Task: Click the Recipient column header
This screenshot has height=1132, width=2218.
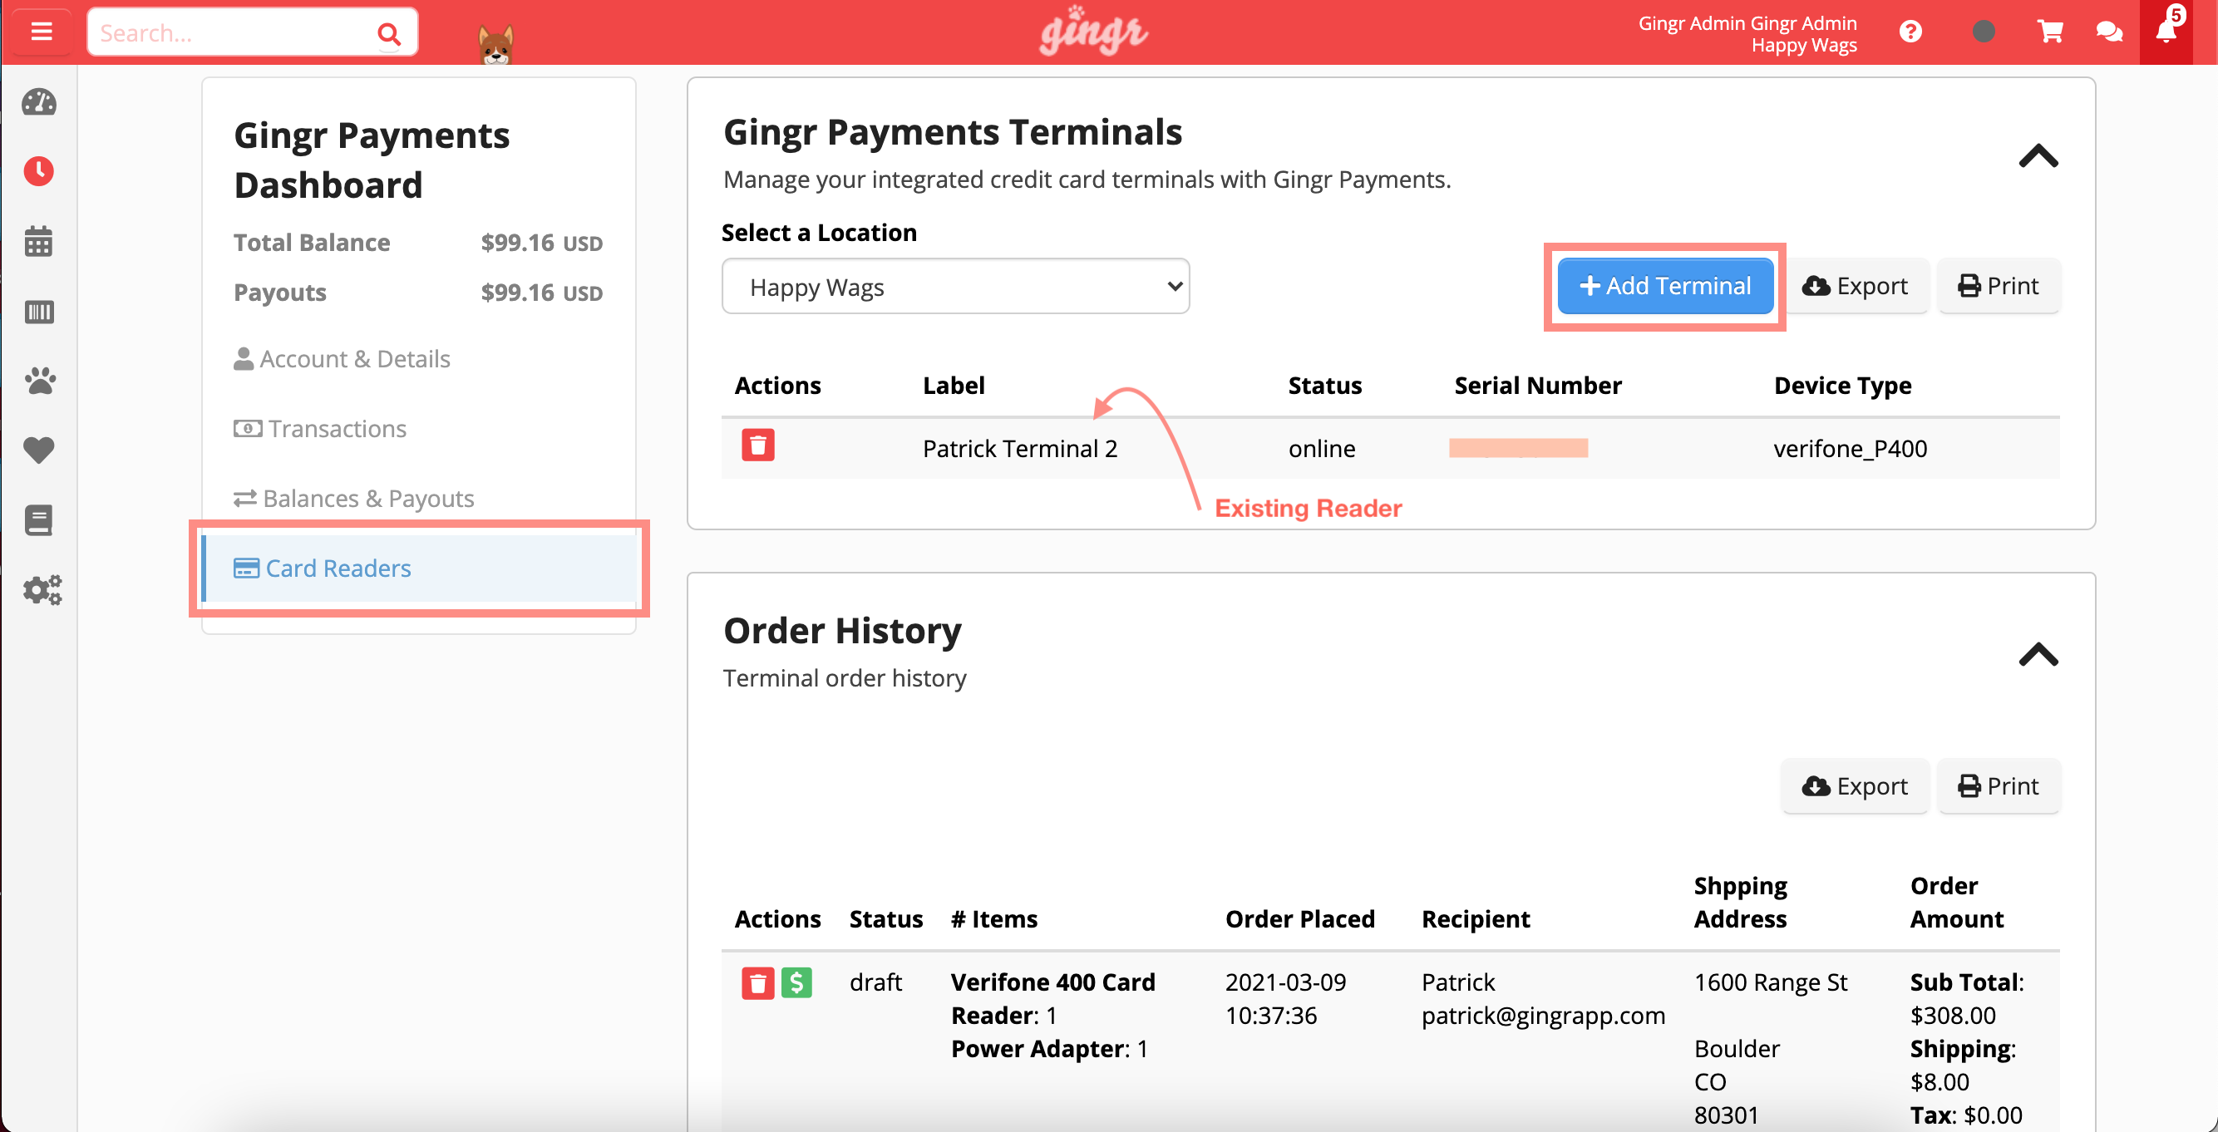Action: coord(1476,918)
